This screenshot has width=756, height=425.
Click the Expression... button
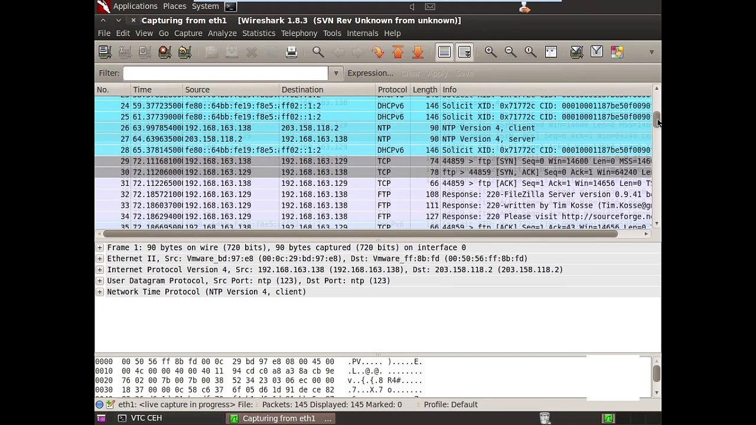pyautogui.click(x=370, y=73)
